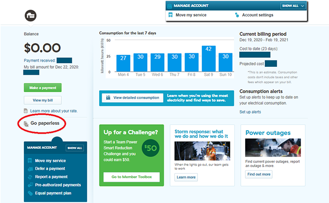Click the chart icon in View detailed consumption
This screenshot has height=203, width=329.
pyautogui.click(x=106, y=98)
